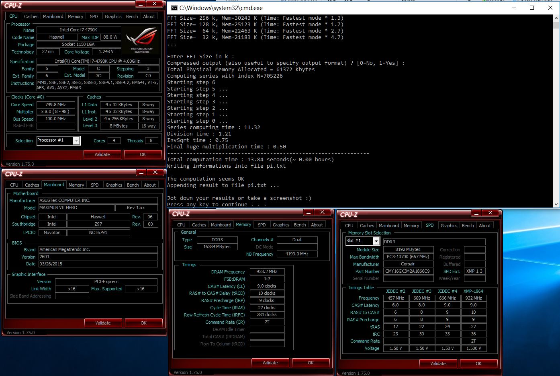Click CAS# Latency value '9.0 clocks'
Viewport: 560px width, 376px height.
pyautogui.click(x=267, y=286)
